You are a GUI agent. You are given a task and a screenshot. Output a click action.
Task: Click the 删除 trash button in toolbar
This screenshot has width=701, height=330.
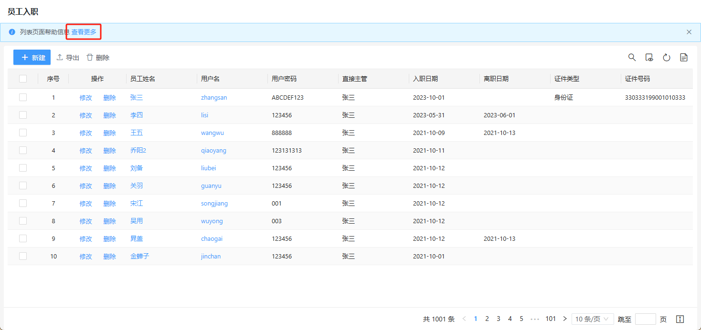[x=98, y=58]
